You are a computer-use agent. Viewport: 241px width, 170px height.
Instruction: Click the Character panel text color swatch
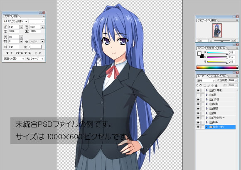point(36,47)
